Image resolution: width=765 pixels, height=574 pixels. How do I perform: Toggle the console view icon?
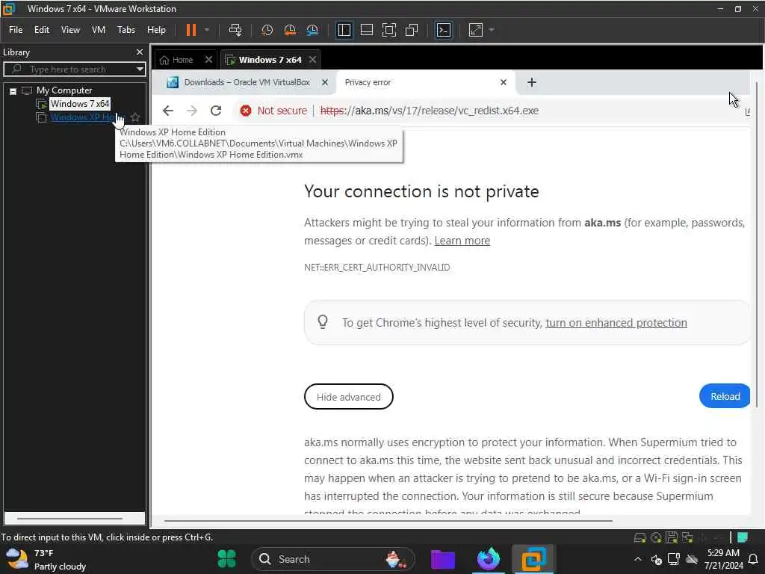pos(444,30)
